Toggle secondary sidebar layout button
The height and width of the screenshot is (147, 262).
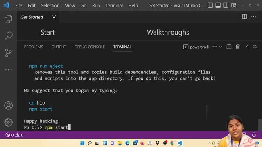pyautogui.click(x=226, y=5)
